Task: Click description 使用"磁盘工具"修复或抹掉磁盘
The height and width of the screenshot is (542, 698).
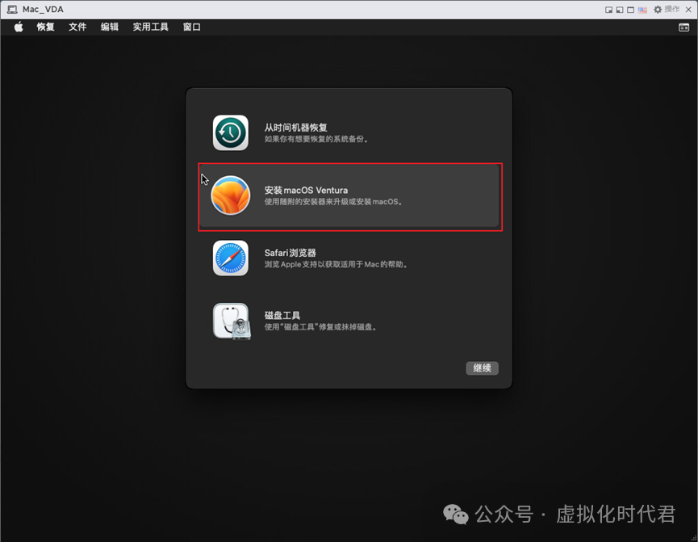Action: coord(320,327)
